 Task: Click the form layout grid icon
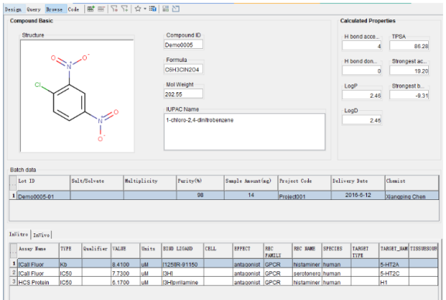tap(166, 9)
